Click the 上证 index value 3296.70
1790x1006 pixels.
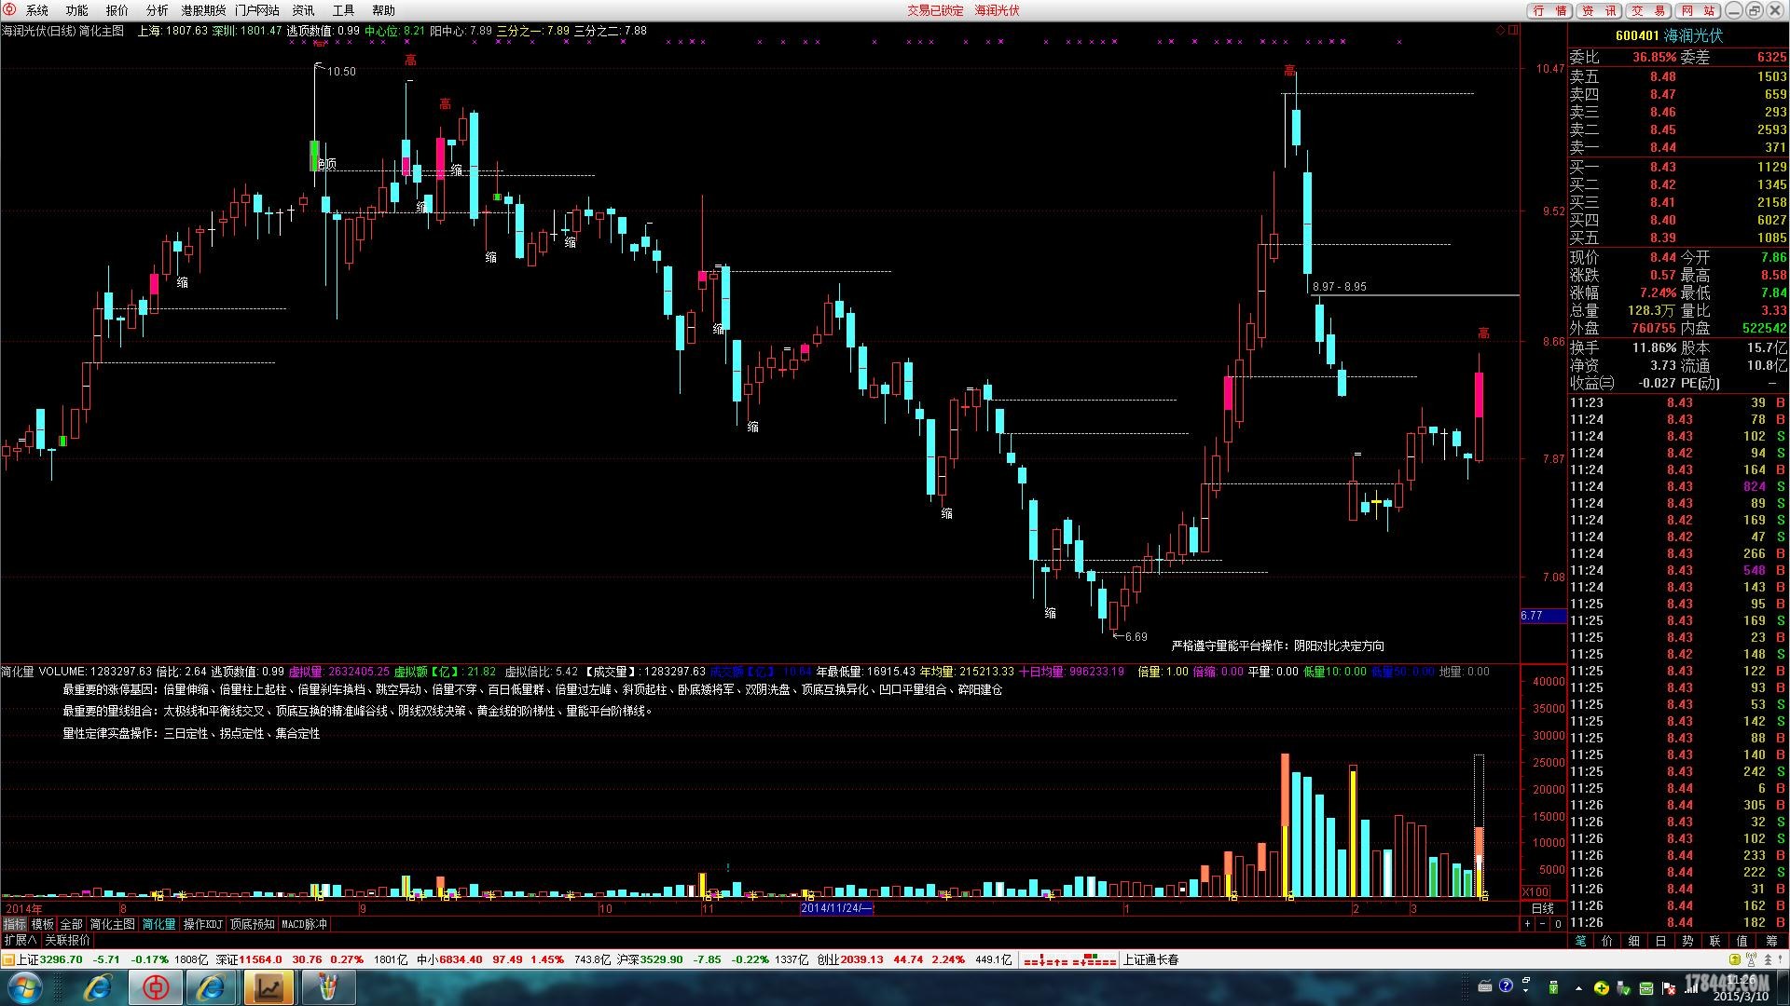tap(61, 959)
